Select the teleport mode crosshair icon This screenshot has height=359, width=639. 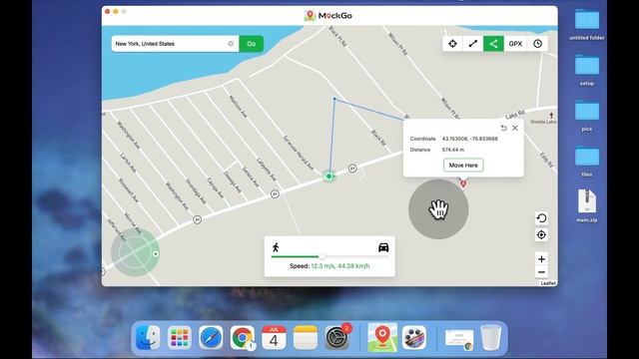click(452, 44)
